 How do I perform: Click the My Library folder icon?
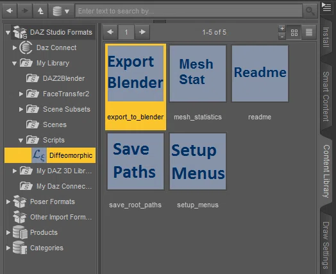(x=26, y=63)
